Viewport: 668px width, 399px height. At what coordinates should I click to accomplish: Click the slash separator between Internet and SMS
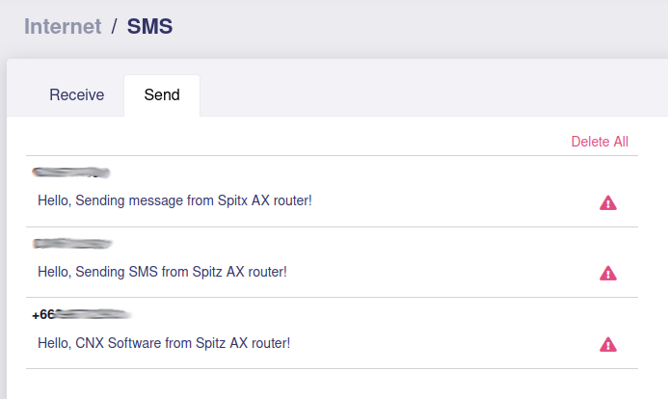click(x=114, y=26)
